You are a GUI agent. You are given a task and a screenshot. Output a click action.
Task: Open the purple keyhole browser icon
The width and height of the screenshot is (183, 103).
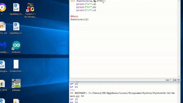pyautogui.click(x=3, y=9)
